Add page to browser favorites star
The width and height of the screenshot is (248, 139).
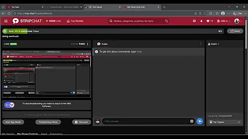[x=205, y=14]
